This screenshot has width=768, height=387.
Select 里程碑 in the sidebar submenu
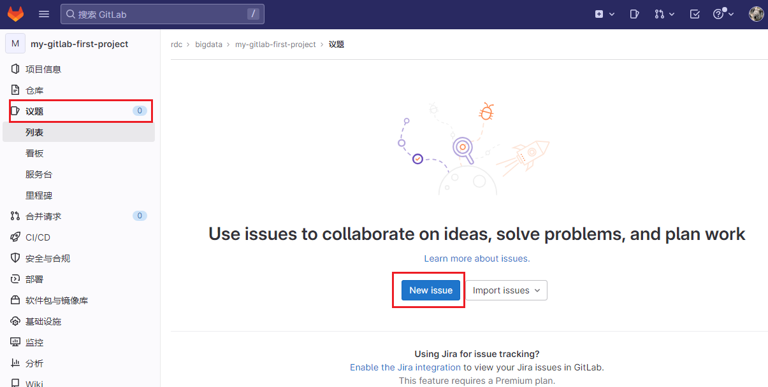(x=39, y=195)
